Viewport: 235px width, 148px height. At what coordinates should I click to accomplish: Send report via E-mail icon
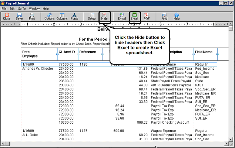[x=122, y=17]
